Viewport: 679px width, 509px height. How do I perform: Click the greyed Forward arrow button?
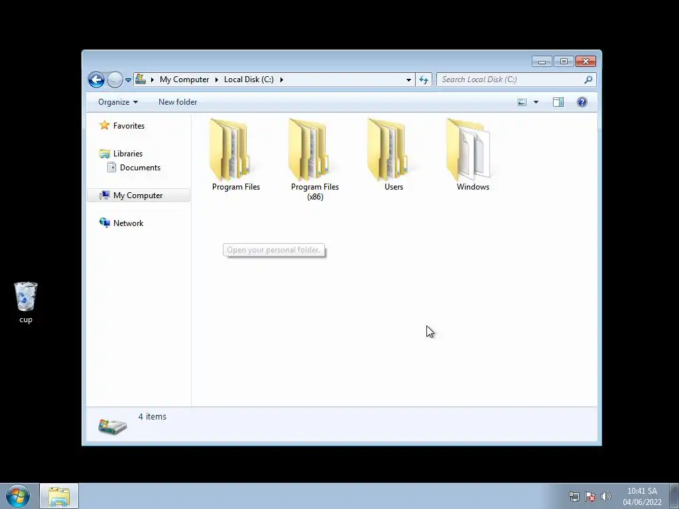click(x=115, y=80)
